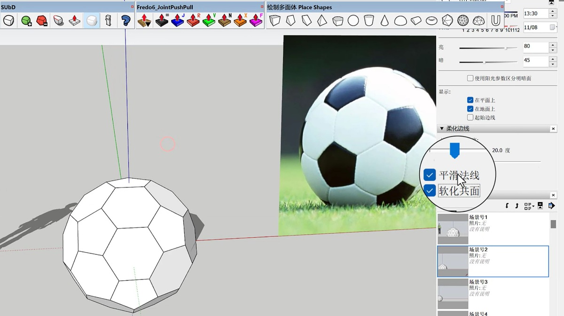Viewport: 564px width, 316px height.
Task: Place a box shape from Place Shapes
Action: coord(275,21)
